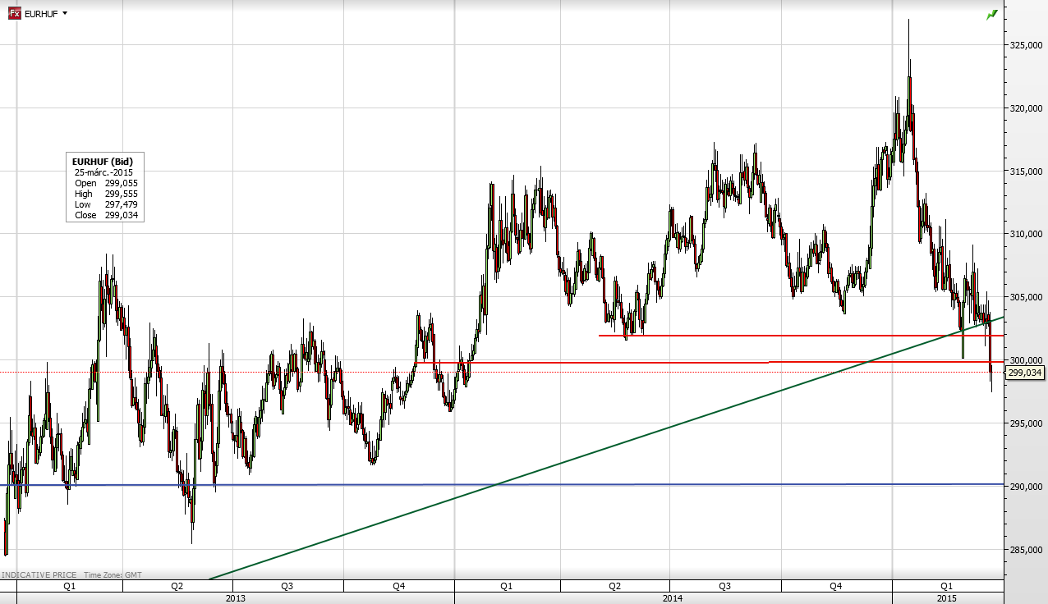Image resolution: width=1048 pixels, height=604 pixels.
Task: Click the 285,000 price axis label
Action: (x=1027, y=549)
